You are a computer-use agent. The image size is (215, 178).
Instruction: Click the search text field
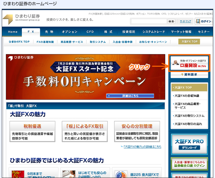(149, 21)
